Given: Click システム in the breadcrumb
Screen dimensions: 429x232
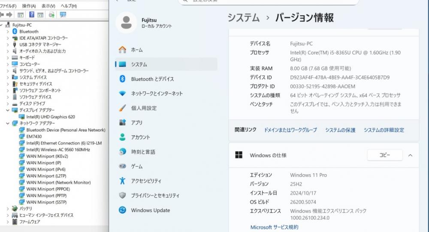Looking at the screenshot, I should coord(244,18).
